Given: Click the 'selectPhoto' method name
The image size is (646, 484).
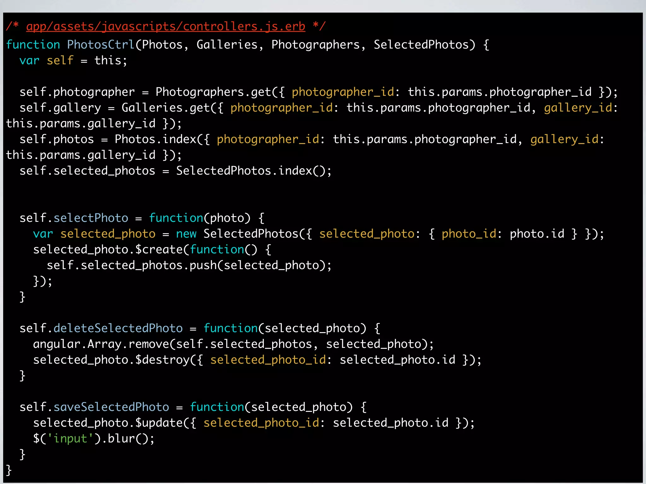Looking at the screenshot, I should tap(91, 218).
